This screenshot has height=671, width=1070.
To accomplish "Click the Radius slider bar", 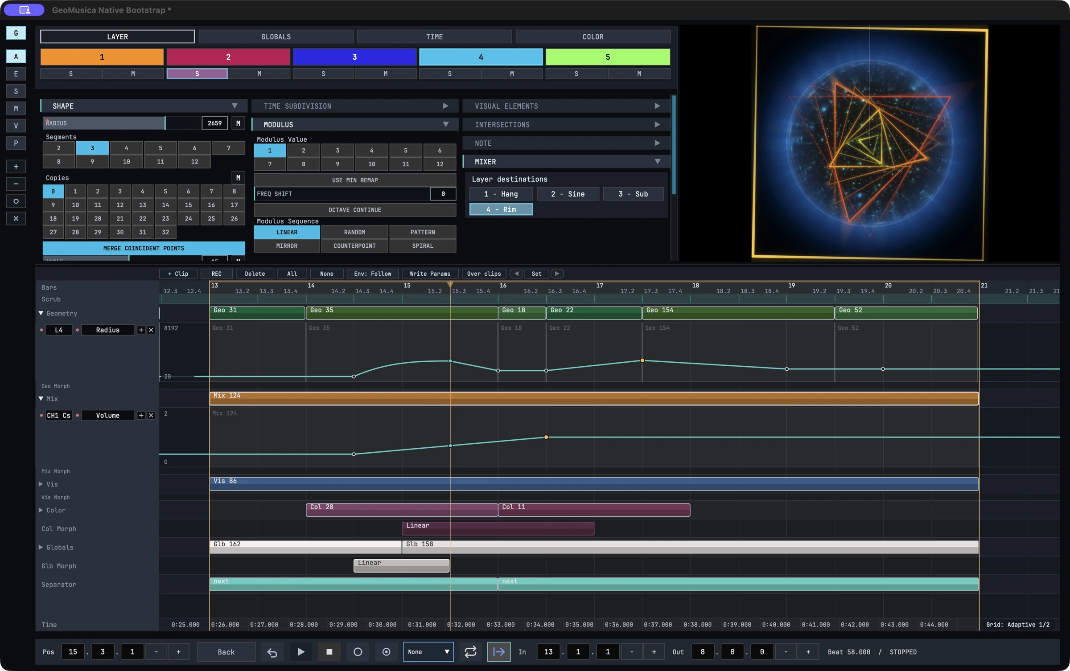I will pos(122,123).
